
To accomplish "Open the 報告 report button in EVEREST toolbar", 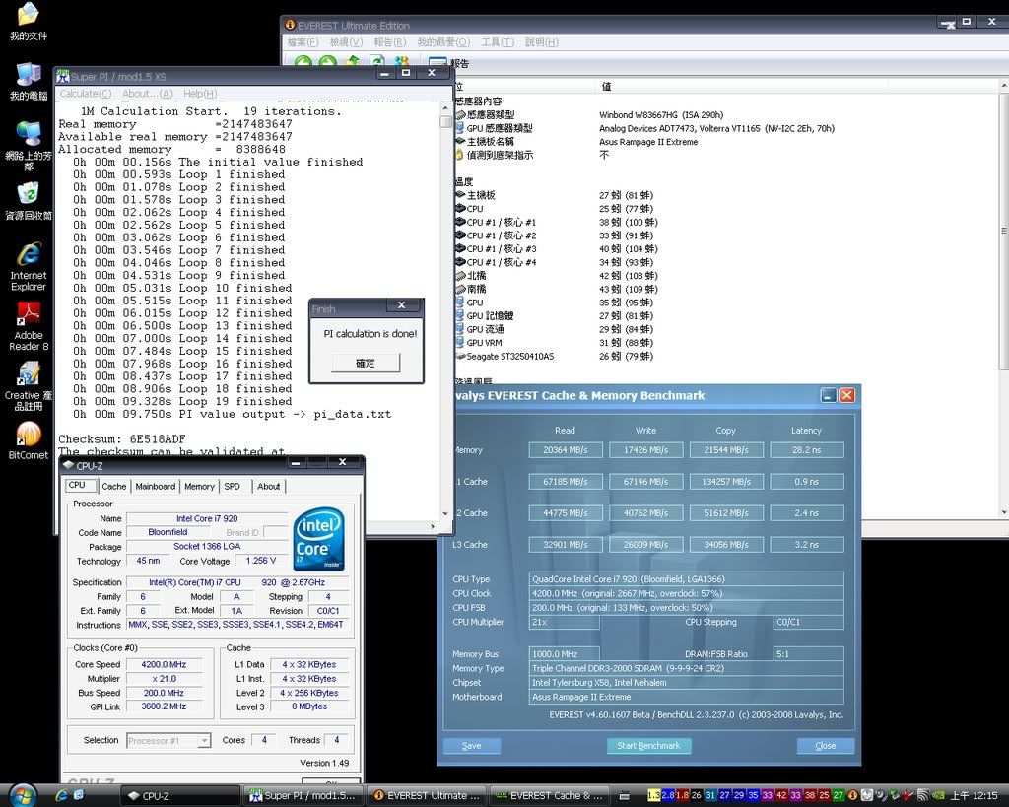I will (449, 63).
